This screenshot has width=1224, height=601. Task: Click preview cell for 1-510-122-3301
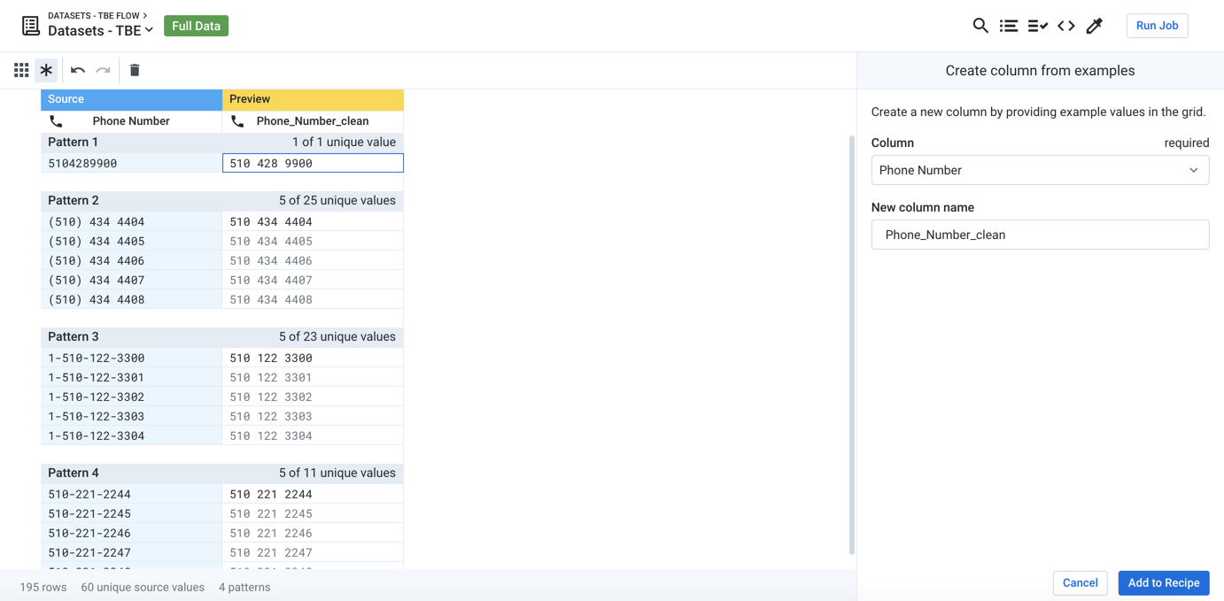pyautogui.click(x=313, y=377)
